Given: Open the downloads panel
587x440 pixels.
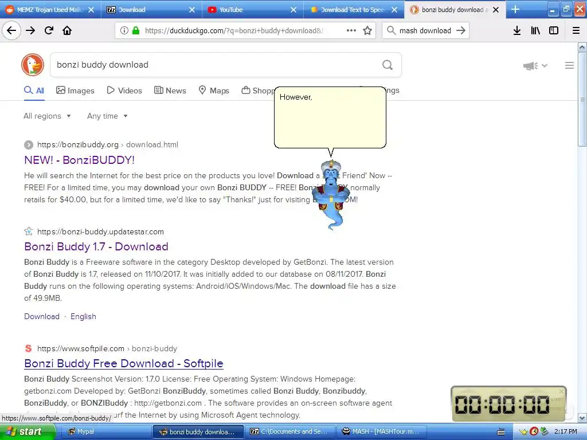Looking at the screenshot, I should 517,30.
